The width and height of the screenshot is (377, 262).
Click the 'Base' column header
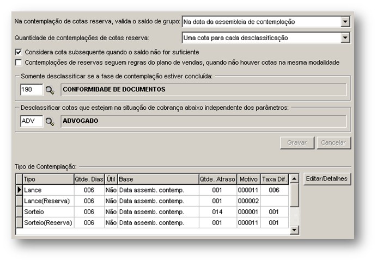158,179
